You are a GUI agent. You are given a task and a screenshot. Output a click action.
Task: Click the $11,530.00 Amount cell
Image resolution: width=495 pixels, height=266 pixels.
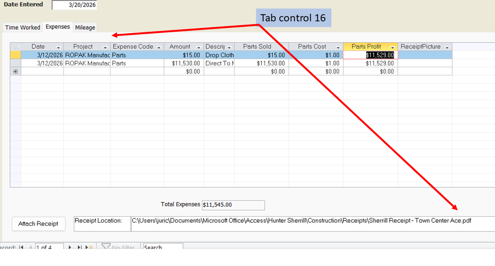184,63
